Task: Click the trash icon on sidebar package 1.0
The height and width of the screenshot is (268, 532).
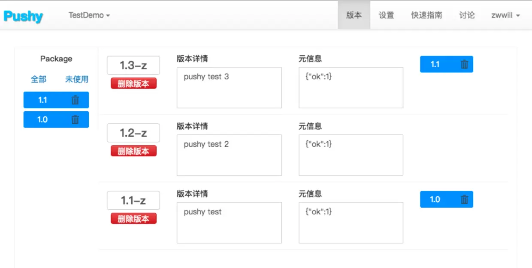Action: 75,119
